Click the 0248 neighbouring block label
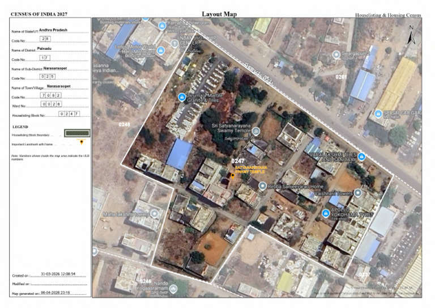 [x=124, y=124]
